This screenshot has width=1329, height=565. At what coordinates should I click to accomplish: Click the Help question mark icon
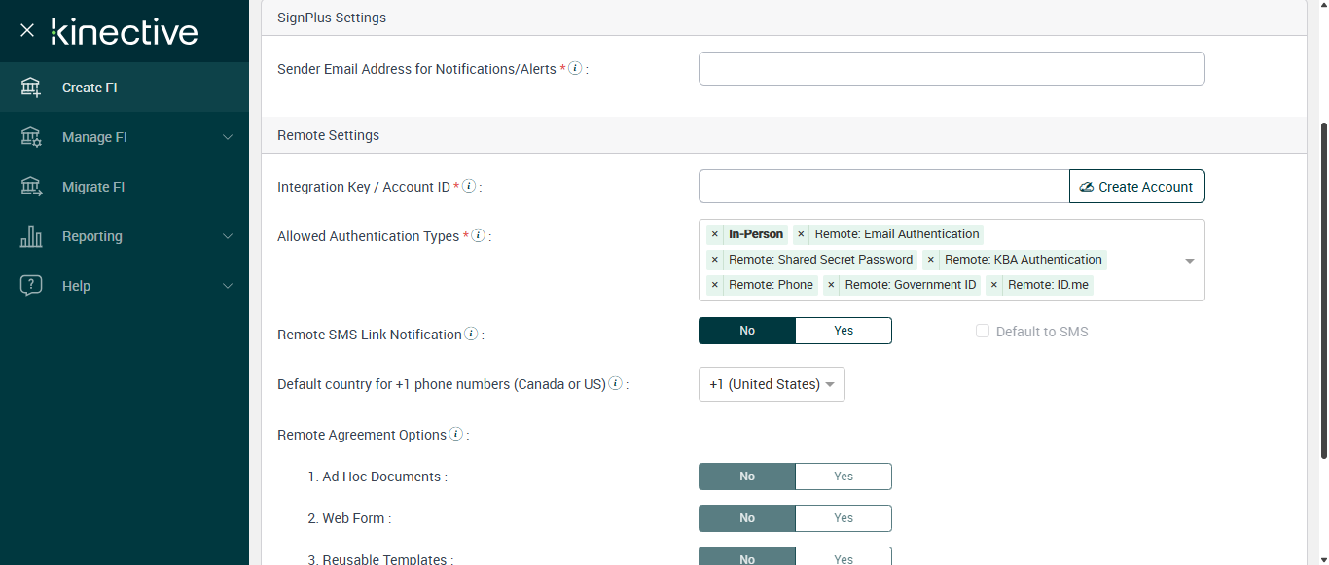tap(31, 286)
